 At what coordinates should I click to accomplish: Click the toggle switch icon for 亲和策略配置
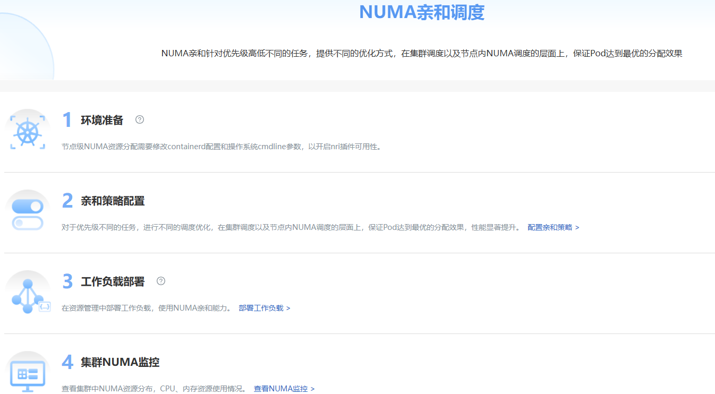28,214
